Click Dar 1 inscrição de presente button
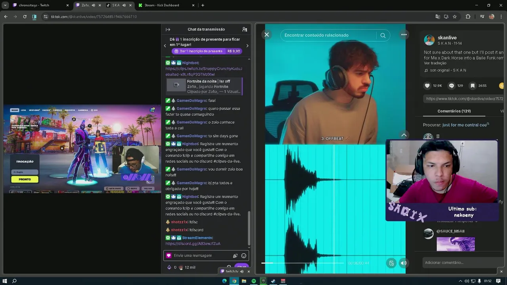 point(206,51)
